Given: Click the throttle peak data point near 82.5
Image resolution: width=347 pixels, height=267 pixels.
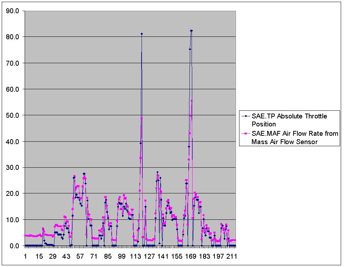Looking at the screenshot, I should pos(192,31).
